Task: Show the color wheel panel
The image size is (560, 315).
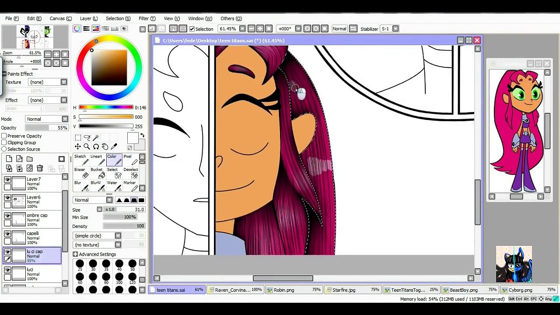Action: pos(77,29)
